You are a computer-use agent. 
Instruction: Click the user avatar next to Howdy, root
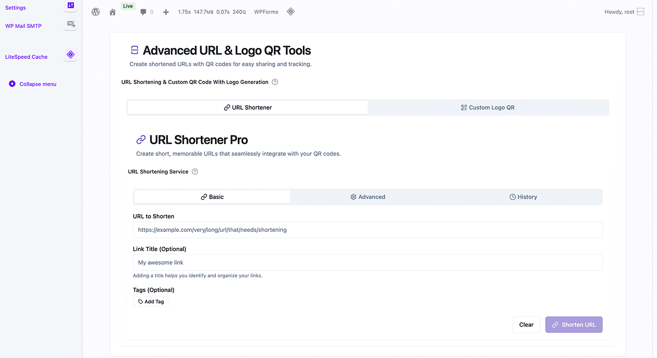click(x=641, y=12)
